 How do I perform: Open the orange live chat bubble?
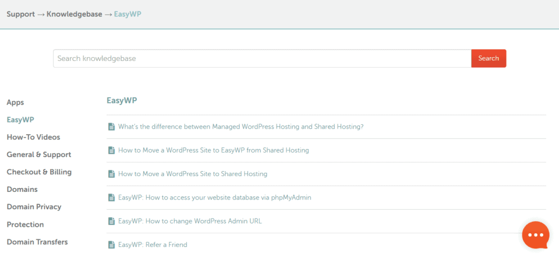pyautogui.click(x=535, y=235)
